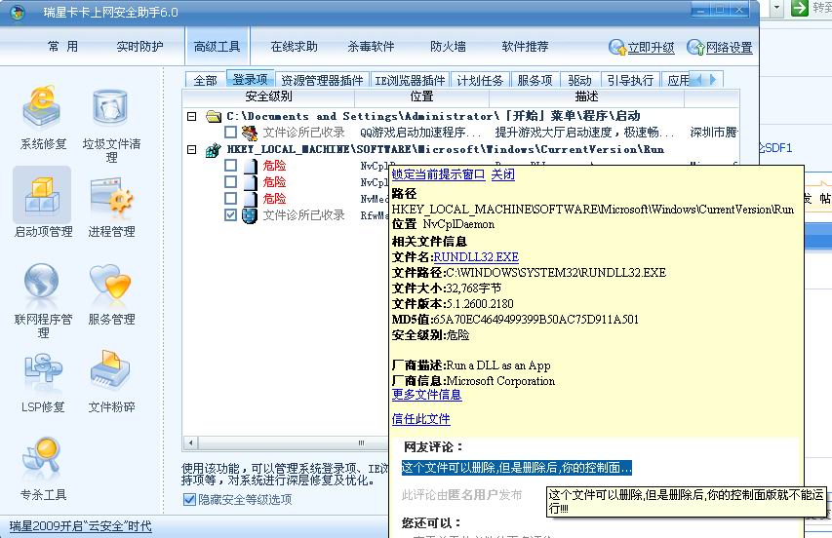Screen dimensions: 832x538
Task: Open 文件粉碎 file shredder
Action: coord(111,382)
